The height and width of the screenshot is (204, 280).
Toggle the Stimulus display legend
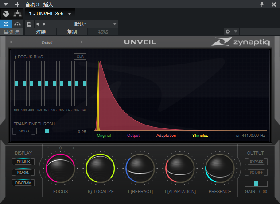[200, 136]
